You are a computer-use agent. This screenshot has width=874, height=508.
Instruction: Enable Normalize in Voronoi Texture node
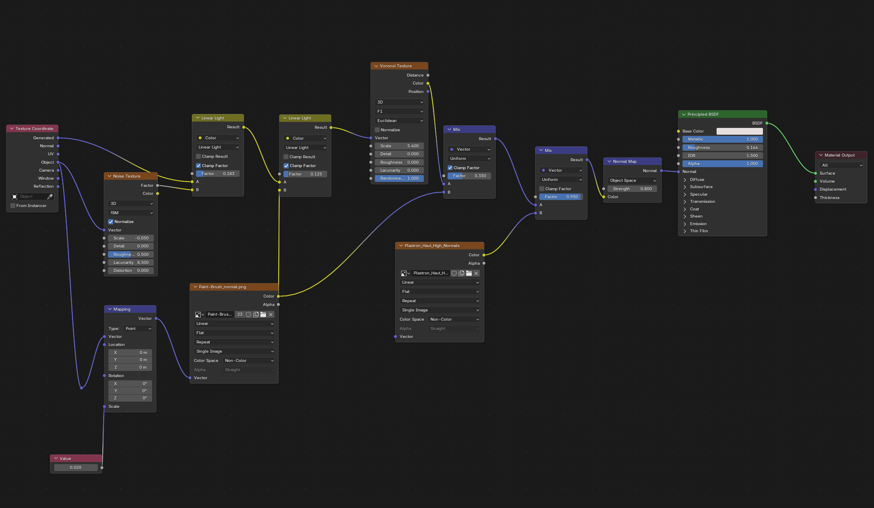(377, 130)
